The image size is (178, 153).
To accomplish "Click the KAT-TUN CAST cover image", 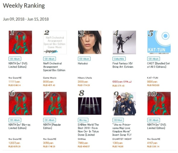I will 159,42.
